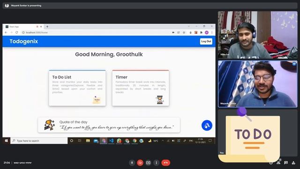Viewport: 300px width, 169px height.
Task: Reload the page with the browser refresh icon
Action: coord(17,32)
